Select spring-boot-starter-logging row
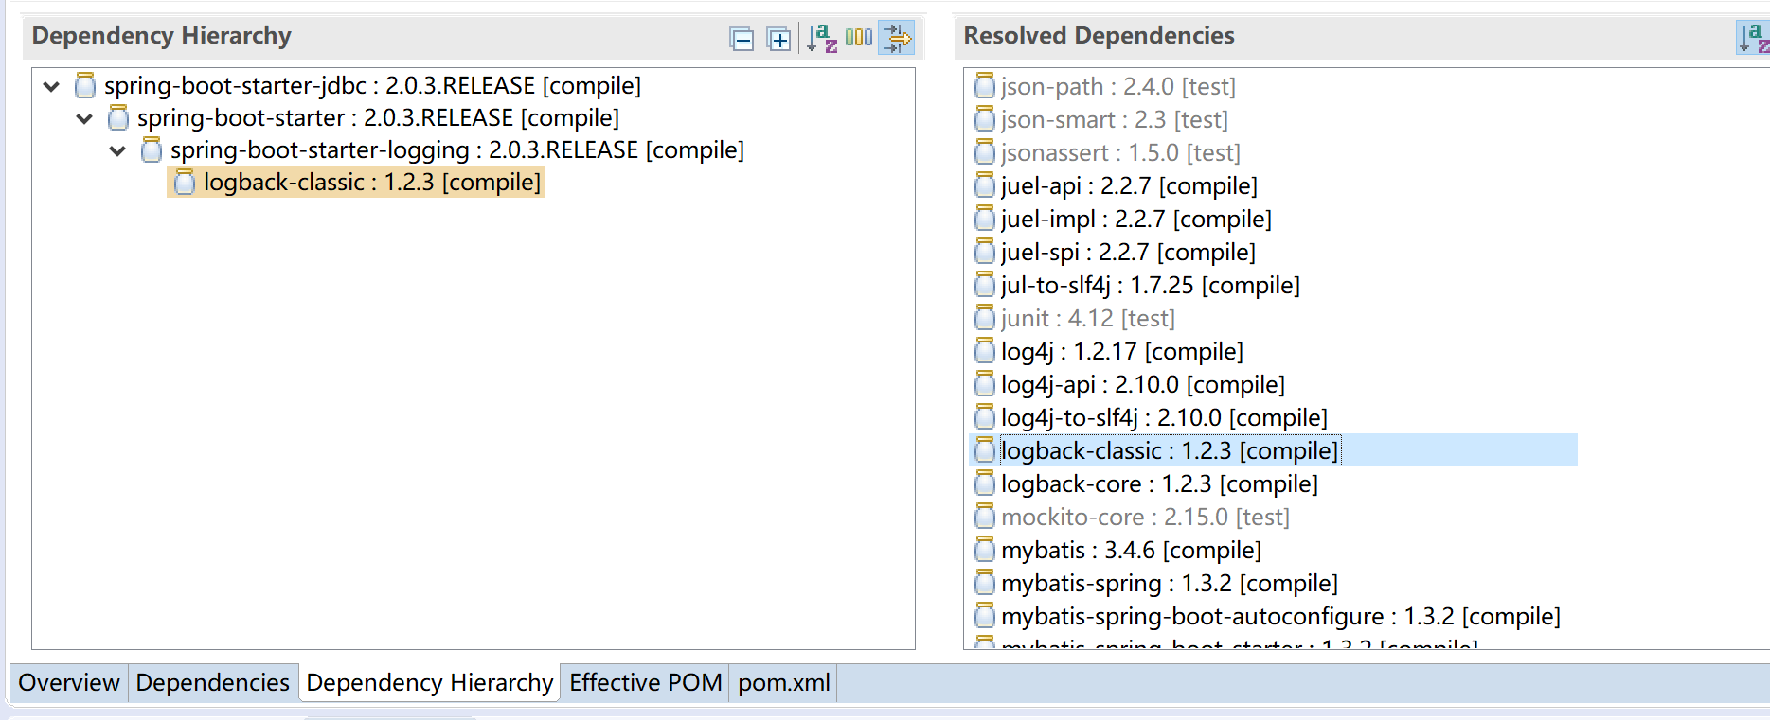This screenshot has width=1770, height=720. point(457,149)
